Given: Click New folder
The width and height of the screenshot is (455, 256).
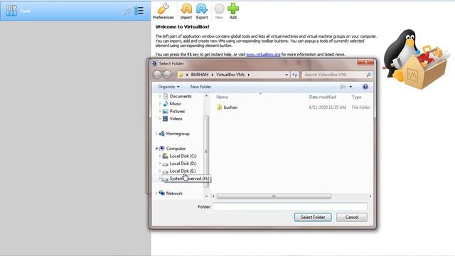Looking at the screenshot, I should 200,87.
